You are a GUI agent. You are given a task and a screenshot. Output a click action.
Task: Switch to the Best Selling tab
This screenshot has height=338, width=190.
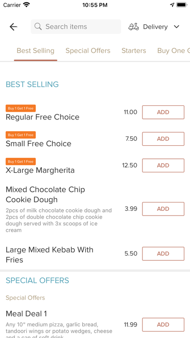coord(35,51)
